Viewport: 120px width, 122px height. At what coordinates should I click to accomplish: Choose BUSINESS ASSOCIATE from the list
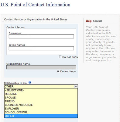(41, 105)
